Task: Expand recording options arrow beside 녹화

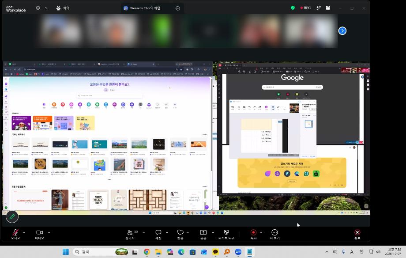Action: 260,232
